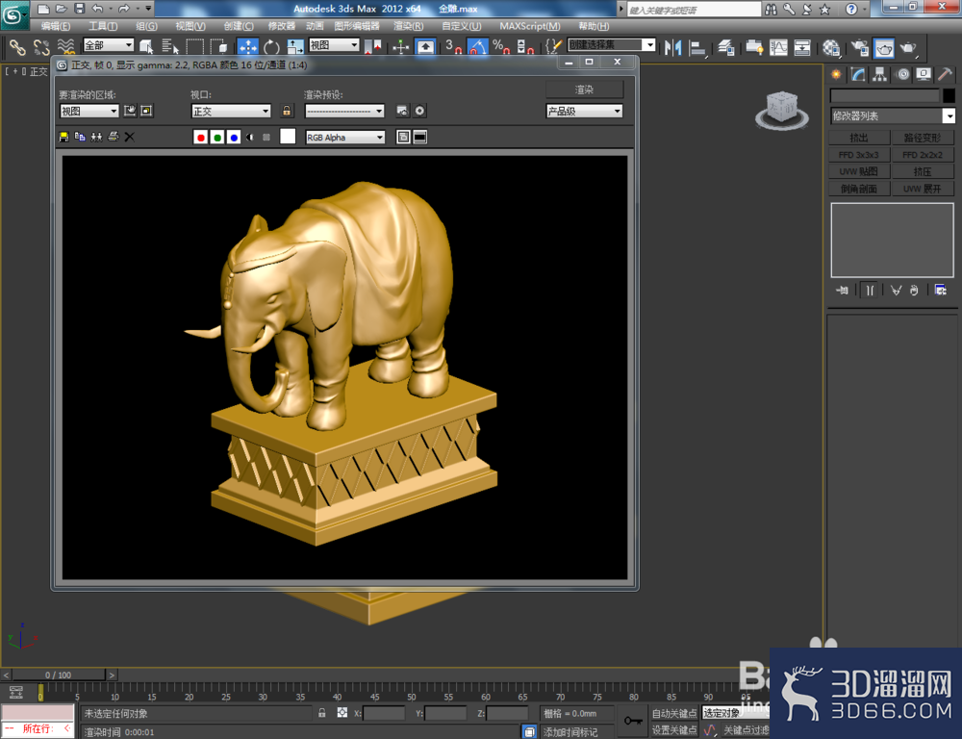Open Hierarchy tab in command panel

(x=880, y=74)
